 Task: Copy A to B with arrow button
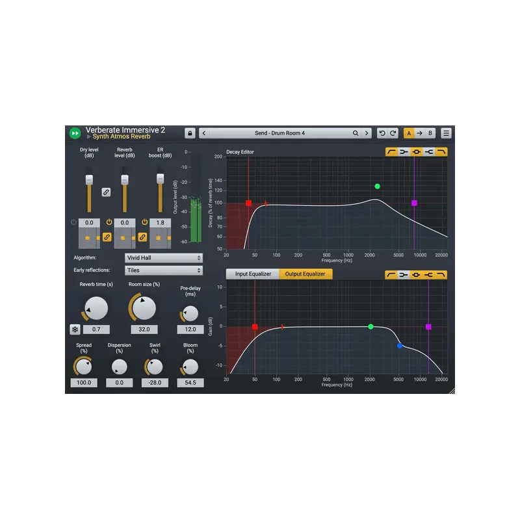tap(419, 133)
